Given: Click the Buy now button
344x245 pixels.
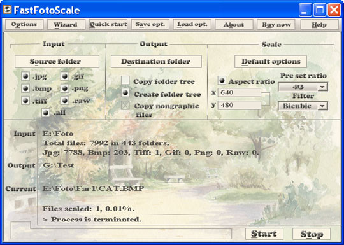Looking at the screenshot, I should pos(276,24).
